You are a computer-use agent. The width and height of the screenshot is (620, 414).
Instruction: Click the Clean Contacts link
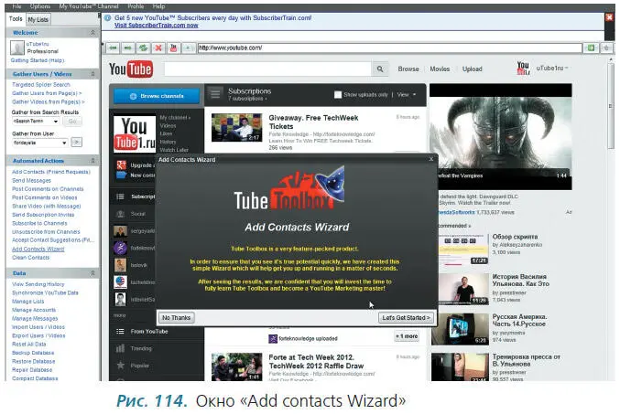[31, 258]
